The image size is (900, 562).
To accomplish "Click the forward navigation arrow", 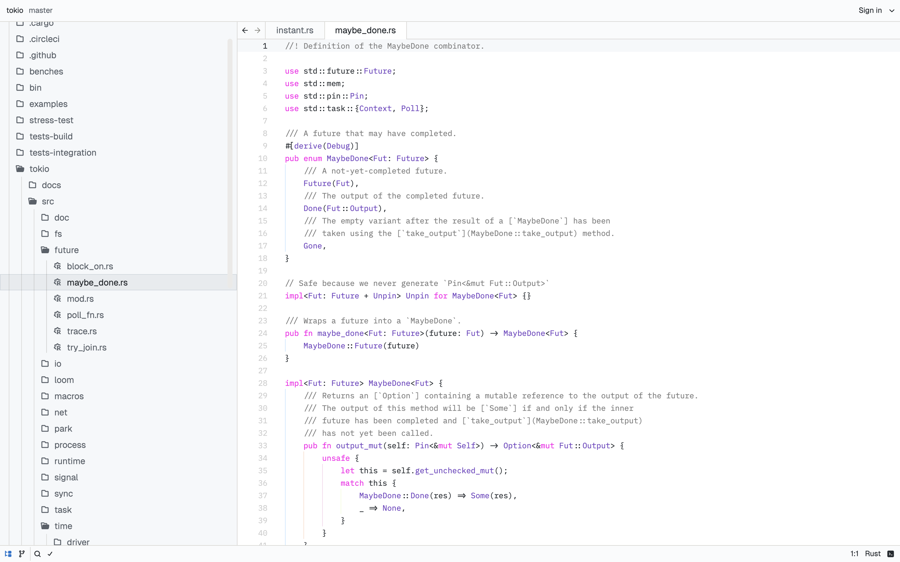I will (257, 31).
